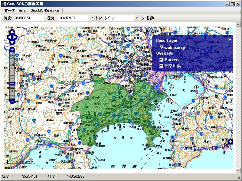242x181 pixels.
Task: Click the GeoJSON読み込み toolbar item
Action: (45, 11)
